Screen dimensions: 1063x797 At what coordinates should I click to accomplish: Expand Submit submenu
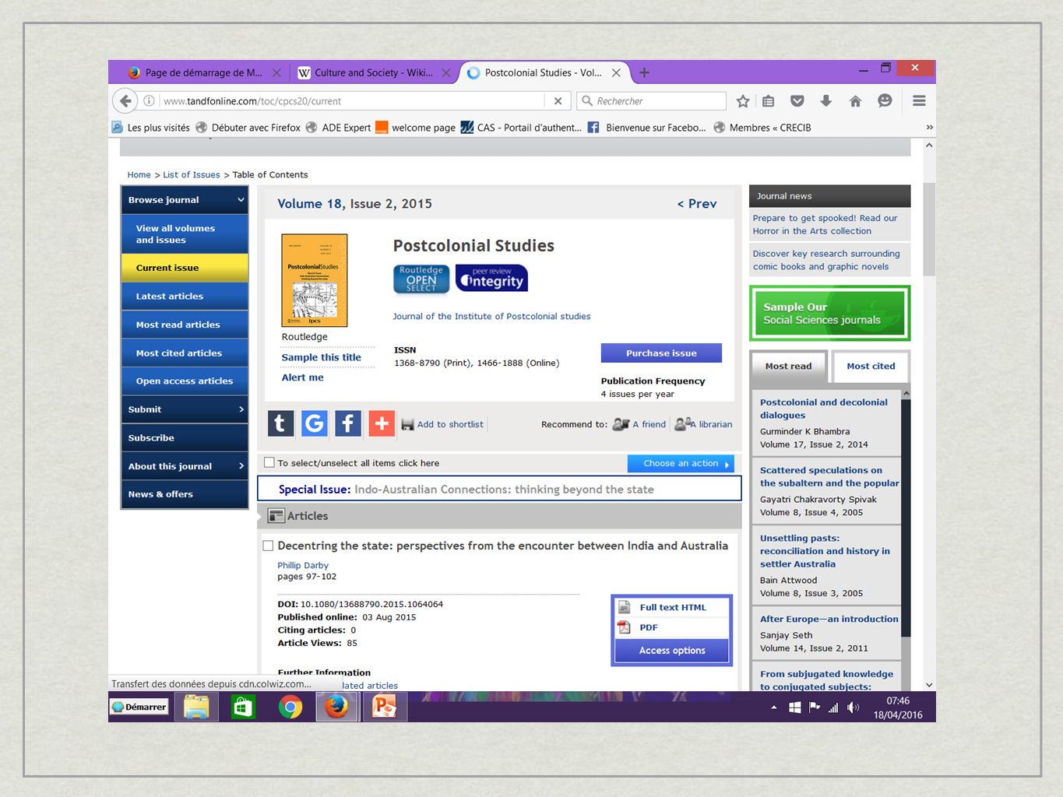(185, 409)
